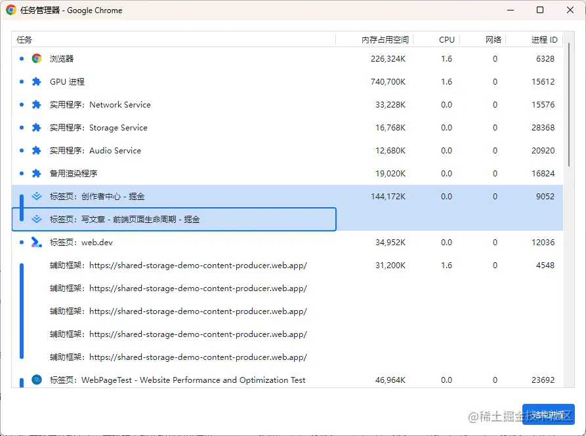Click the 结束进程 button

[x=548, y=414]
